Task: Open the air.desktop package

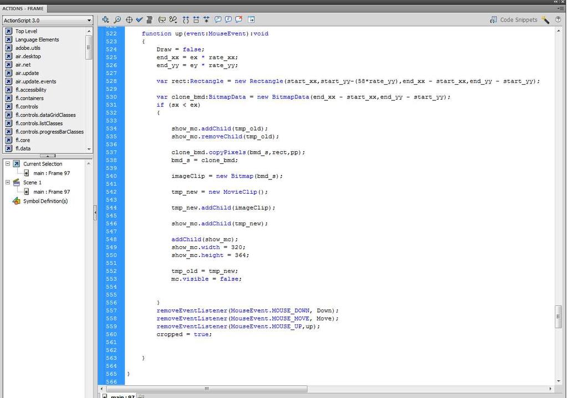Action: tap(28, 56)
